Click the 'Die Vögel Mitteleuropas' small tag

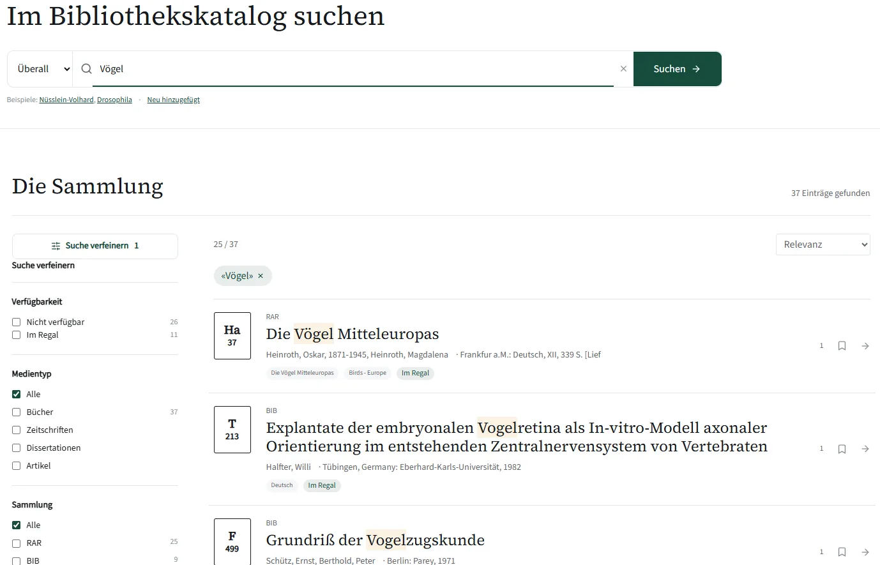coord(303,373)
